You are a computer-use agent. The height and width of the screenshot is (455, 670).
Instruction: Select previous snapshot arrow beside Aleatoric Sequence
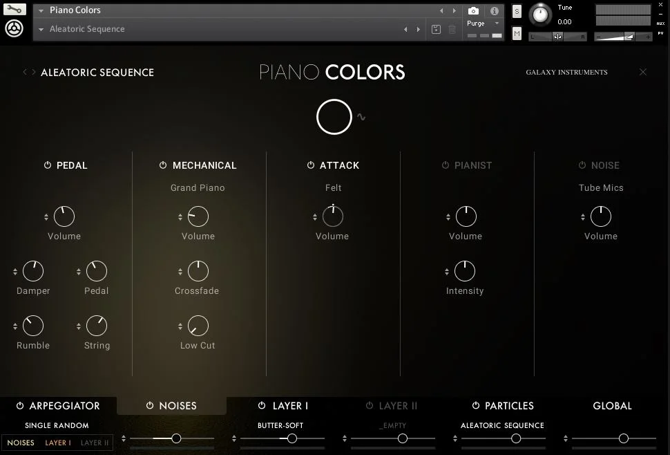(x=405, y=30)
